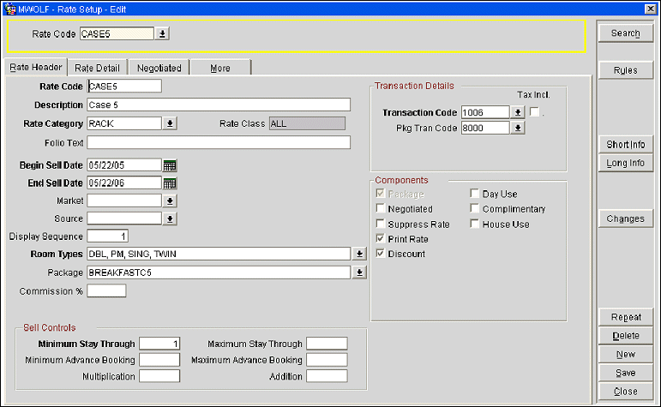Switch to the Rate Detail tab

pos(96,68)
